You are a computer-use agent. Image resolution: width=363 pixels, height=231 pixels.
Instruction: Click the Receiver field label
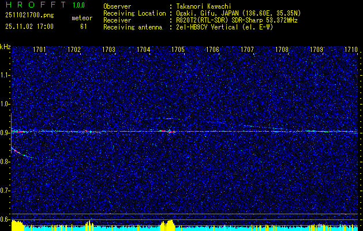[x=117, y=20]
